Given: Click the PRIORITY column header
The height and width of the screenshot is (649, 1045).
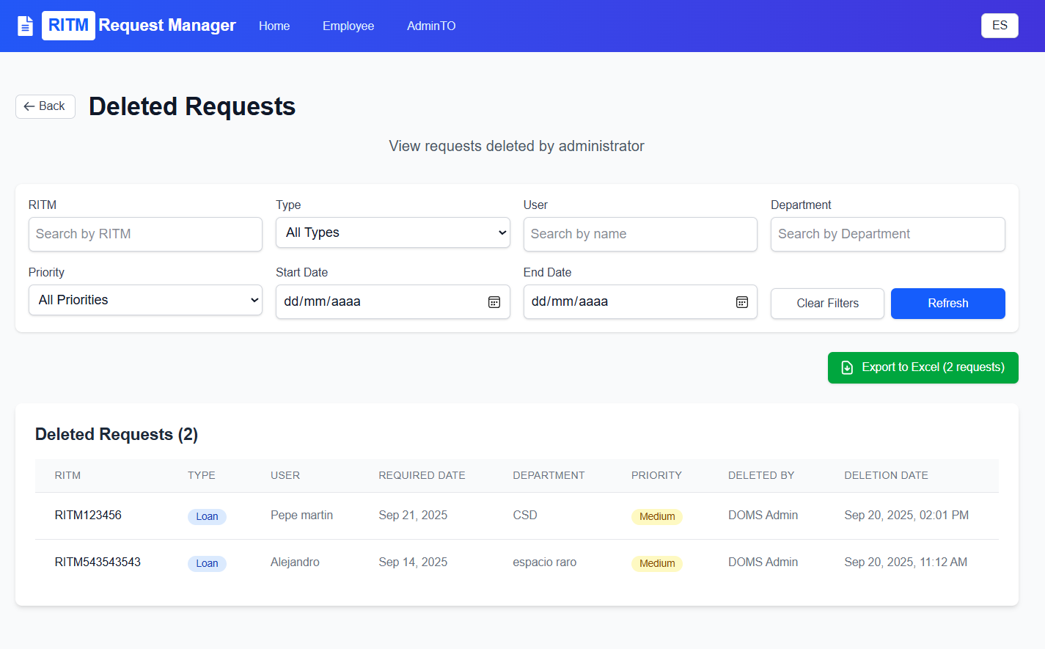Looking at the screenshot, I should [656, 475].
